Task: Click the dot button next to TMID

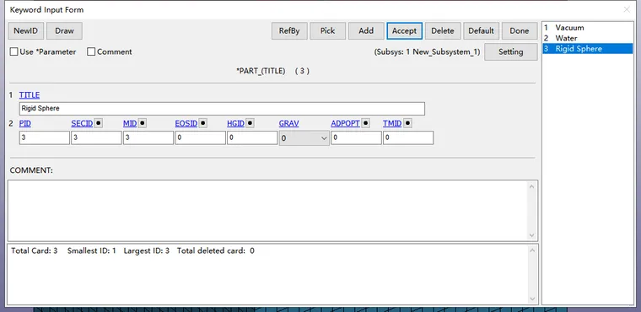Action: 407,123
